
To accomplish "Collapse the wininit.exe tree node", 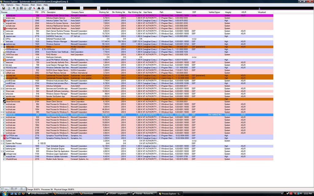I will click(x=2, y=151).
